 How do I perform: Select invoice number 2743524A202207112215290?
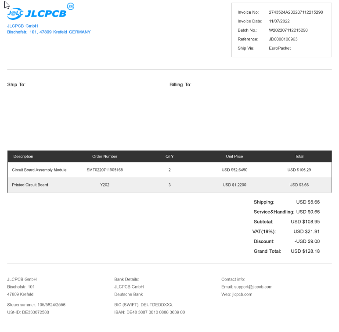coord(296,12)
